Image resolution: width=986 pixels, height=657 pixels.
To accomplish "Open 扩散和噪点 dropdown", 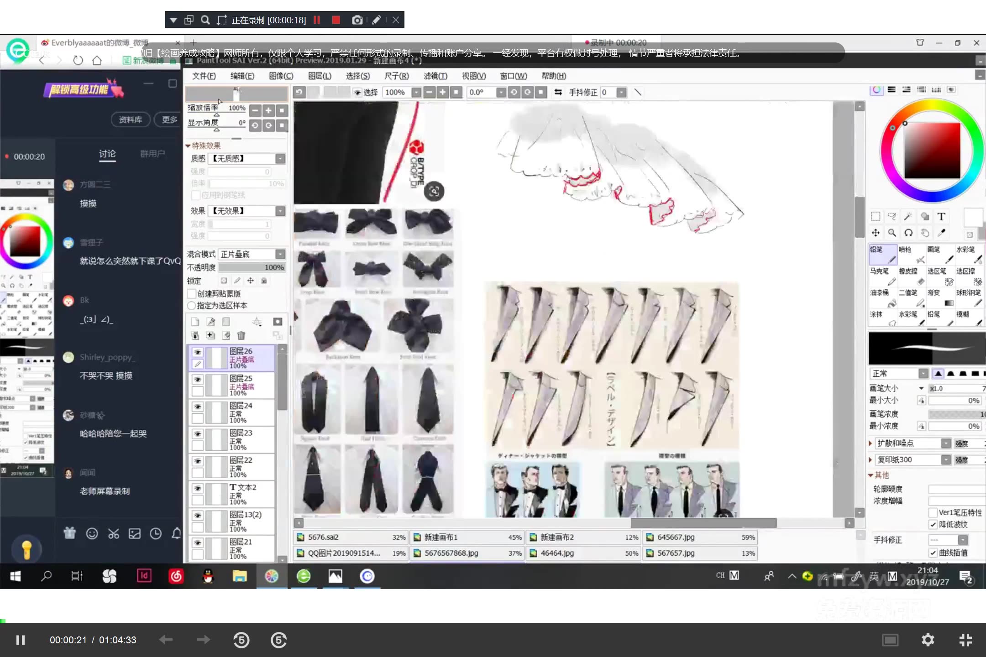I will click(946, 443).
